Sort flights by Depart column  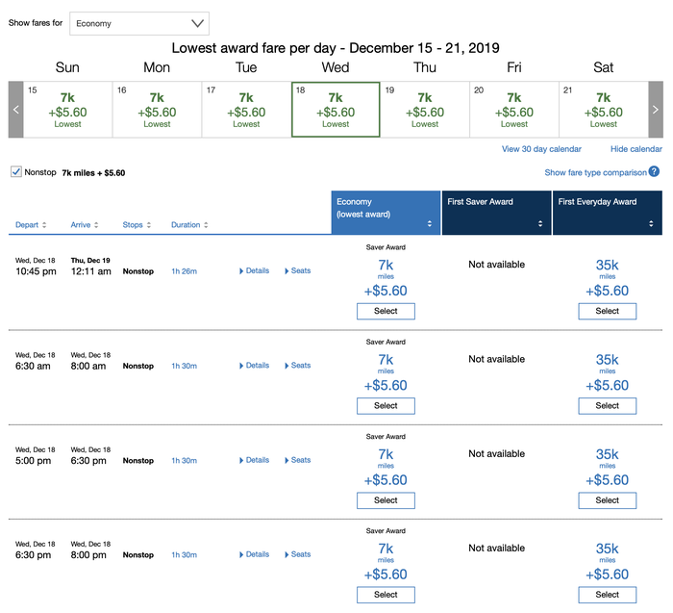(31, 224)
